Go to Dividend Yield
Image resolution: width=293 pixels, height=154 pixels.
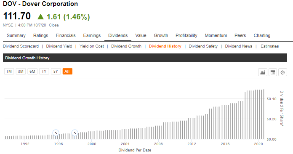pos(59,46)
